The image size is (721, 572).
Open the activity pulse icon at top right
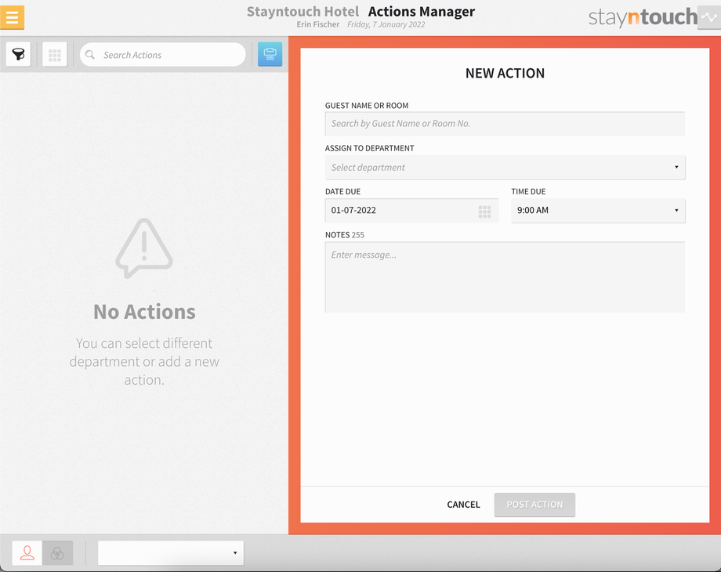pos(709,17)
